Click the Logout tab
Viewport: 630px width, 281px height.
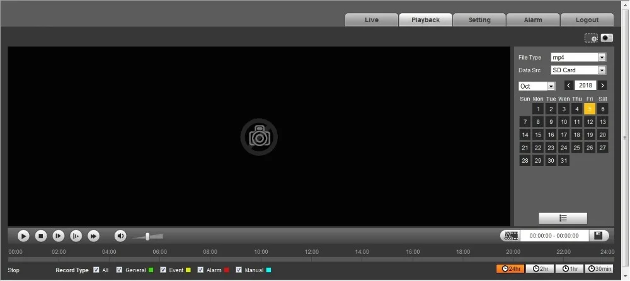point(587,20)
